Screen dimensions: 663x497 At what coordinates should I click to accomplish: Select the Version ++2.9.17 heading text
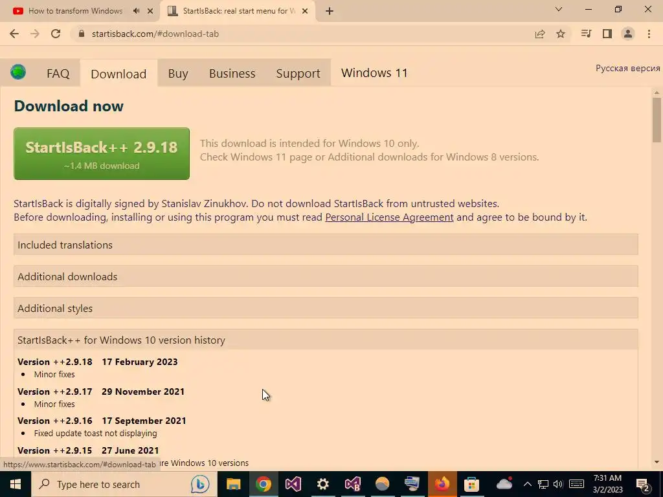[55, 392]
